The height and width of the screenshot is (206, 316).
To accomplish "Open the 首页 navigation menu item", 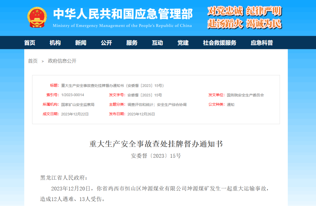I will (x=30, y=43).
